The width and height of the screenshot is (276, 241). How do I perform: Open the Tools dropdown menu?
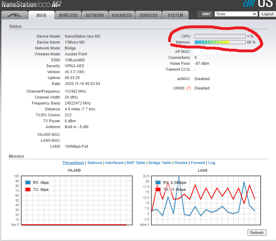pyautogui.click(x=236, y=14)
